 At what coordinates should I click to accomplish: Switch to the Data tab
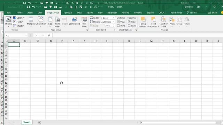[79, 12]
